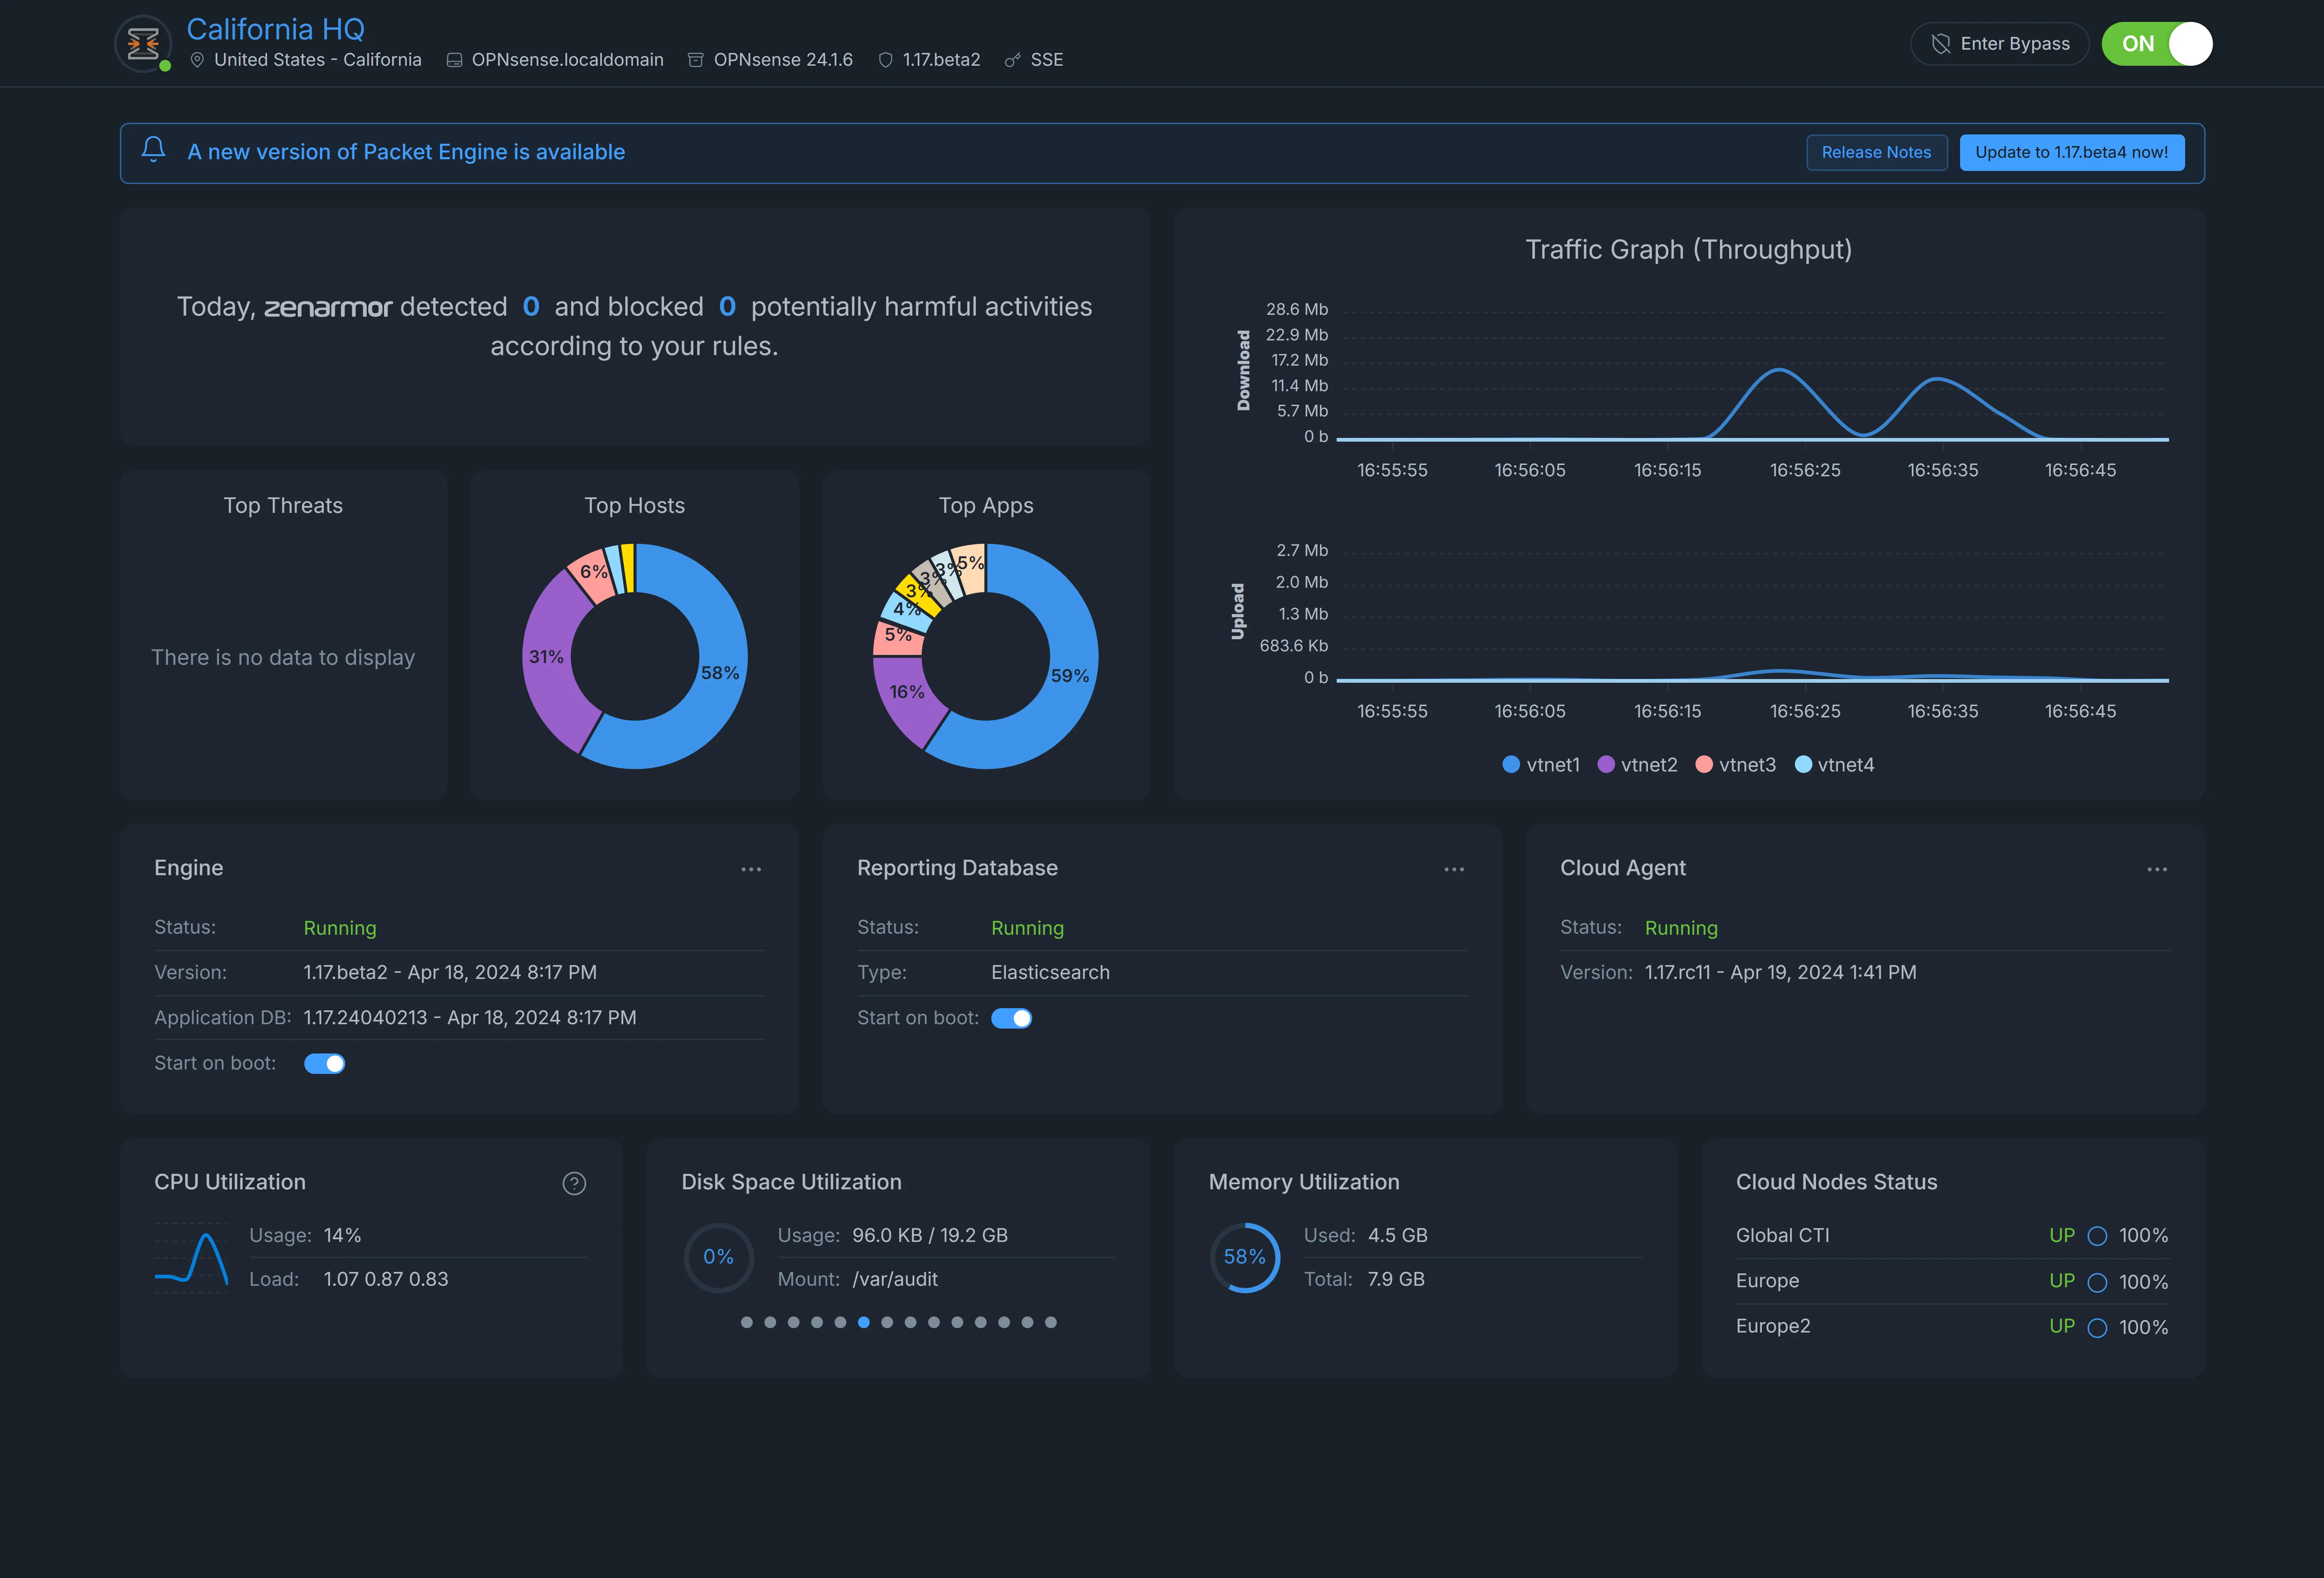
Task: Select the first disk pagination dot
Action: click(x=746, y=1322)
